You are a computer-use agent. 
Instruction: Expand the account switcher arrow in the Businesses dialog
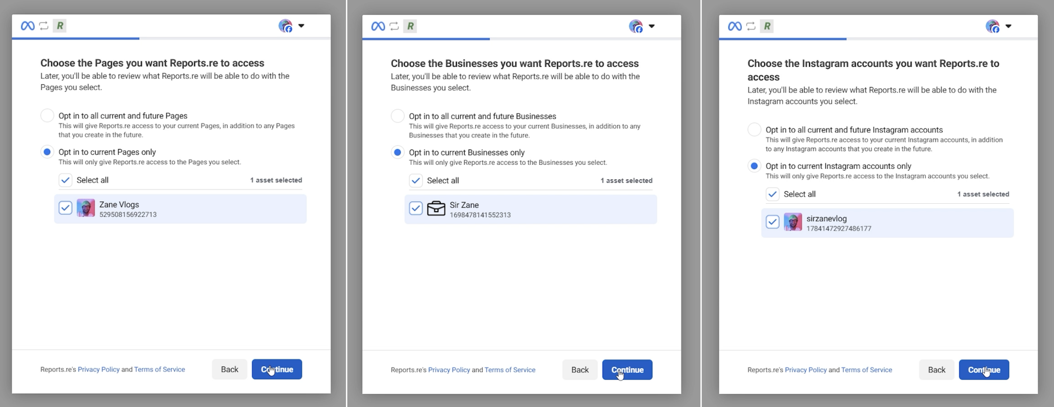pos(651,26)
